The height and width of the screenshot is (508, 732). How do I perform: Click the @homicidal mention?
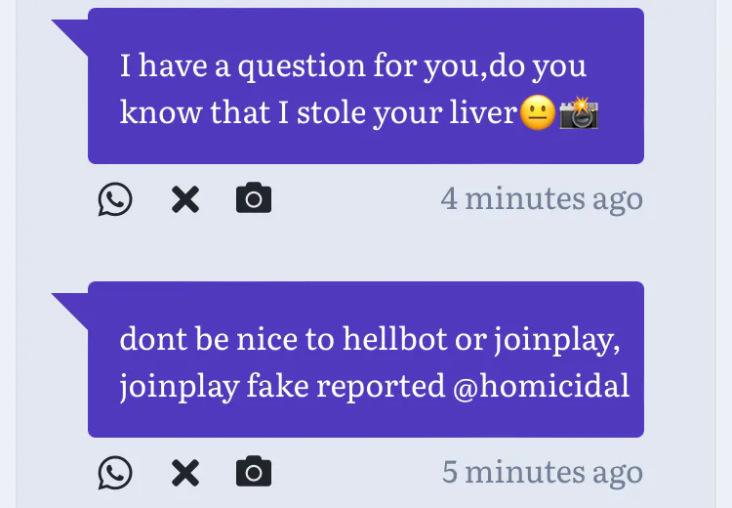click(541, 386)
